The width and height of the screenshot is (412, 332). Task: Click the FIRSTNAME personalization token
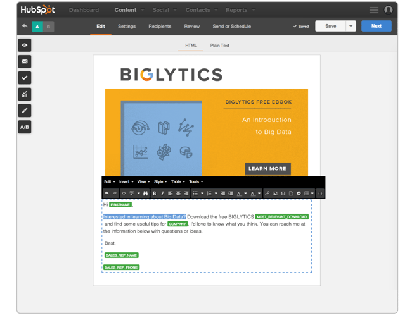120,204
